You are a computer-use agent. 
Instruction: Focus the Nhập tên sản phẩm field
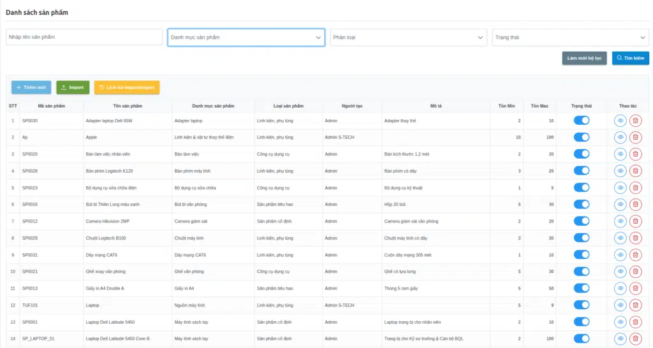click(84, 37)
